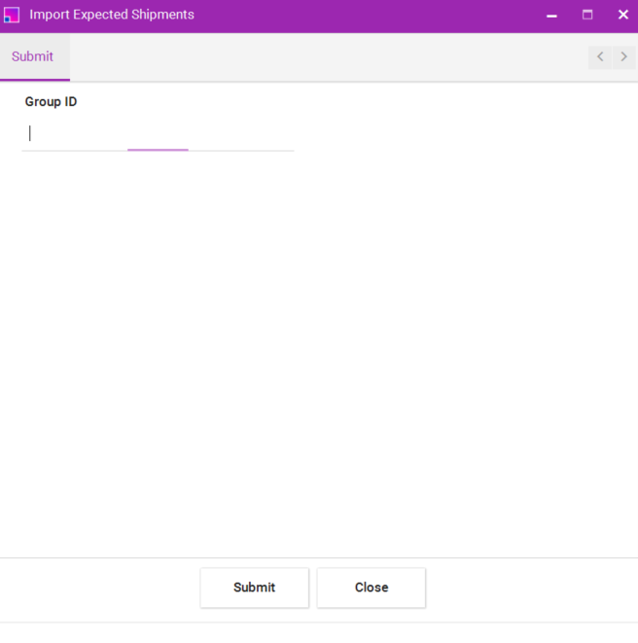Click the purple underline under Group ID field
The image size is (638, 643).
[158, 150]
